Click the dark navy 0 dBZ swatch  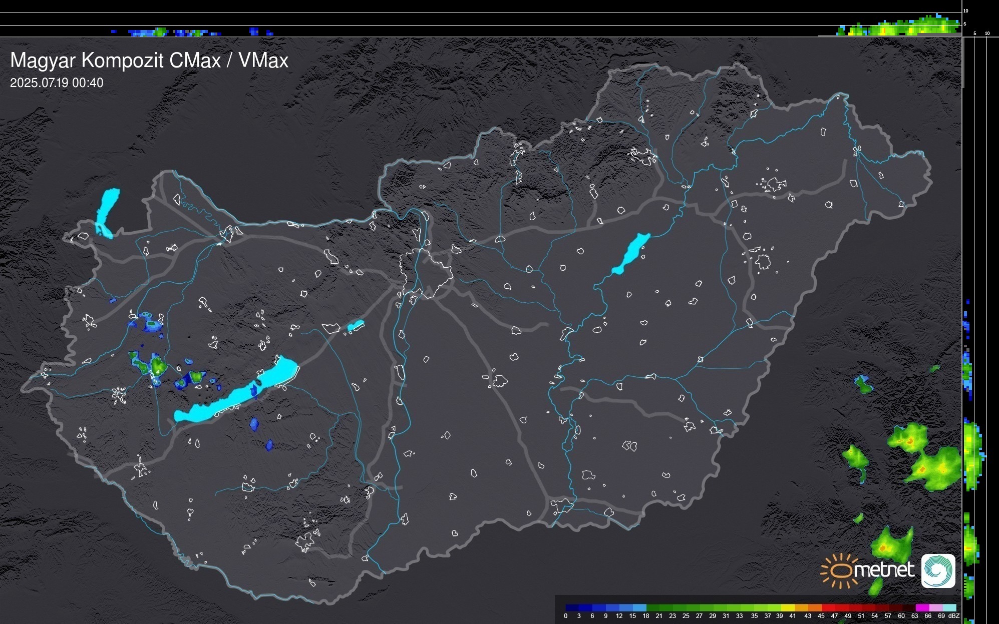pos(572,607)
